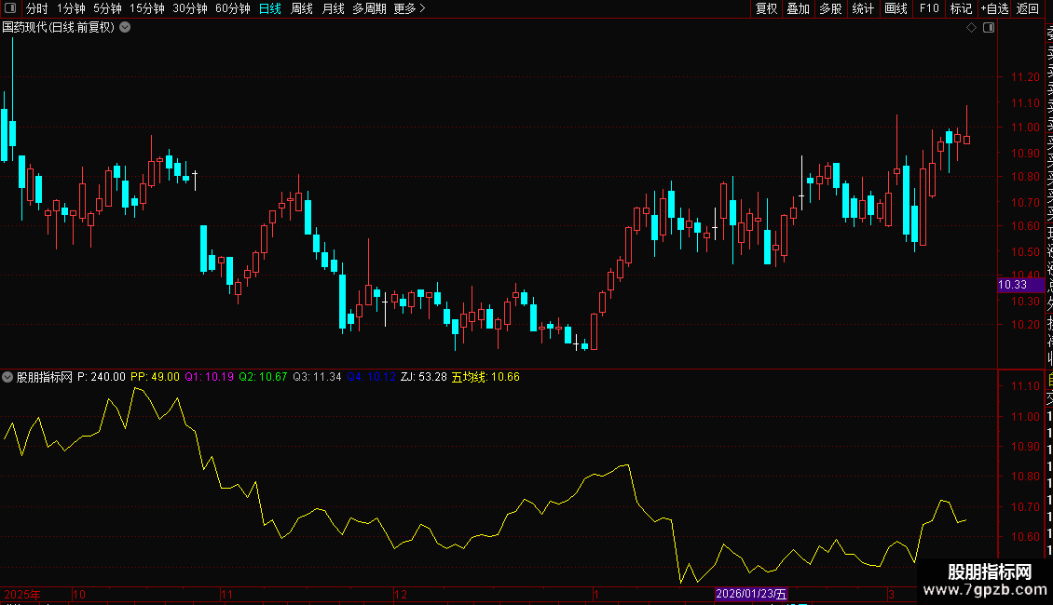Image resolution: width=1053 pixels, height=605 pixels.
Task: Toggle the right panel layout icon
Action: click(989, 28)
